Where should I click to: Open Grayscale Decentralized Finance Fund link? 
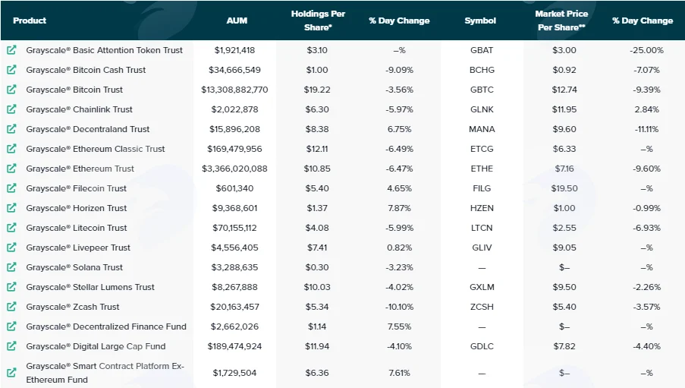(x=106, y=326)
